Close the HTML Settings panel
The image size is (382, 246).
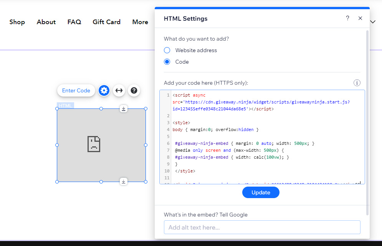(361, 18)
